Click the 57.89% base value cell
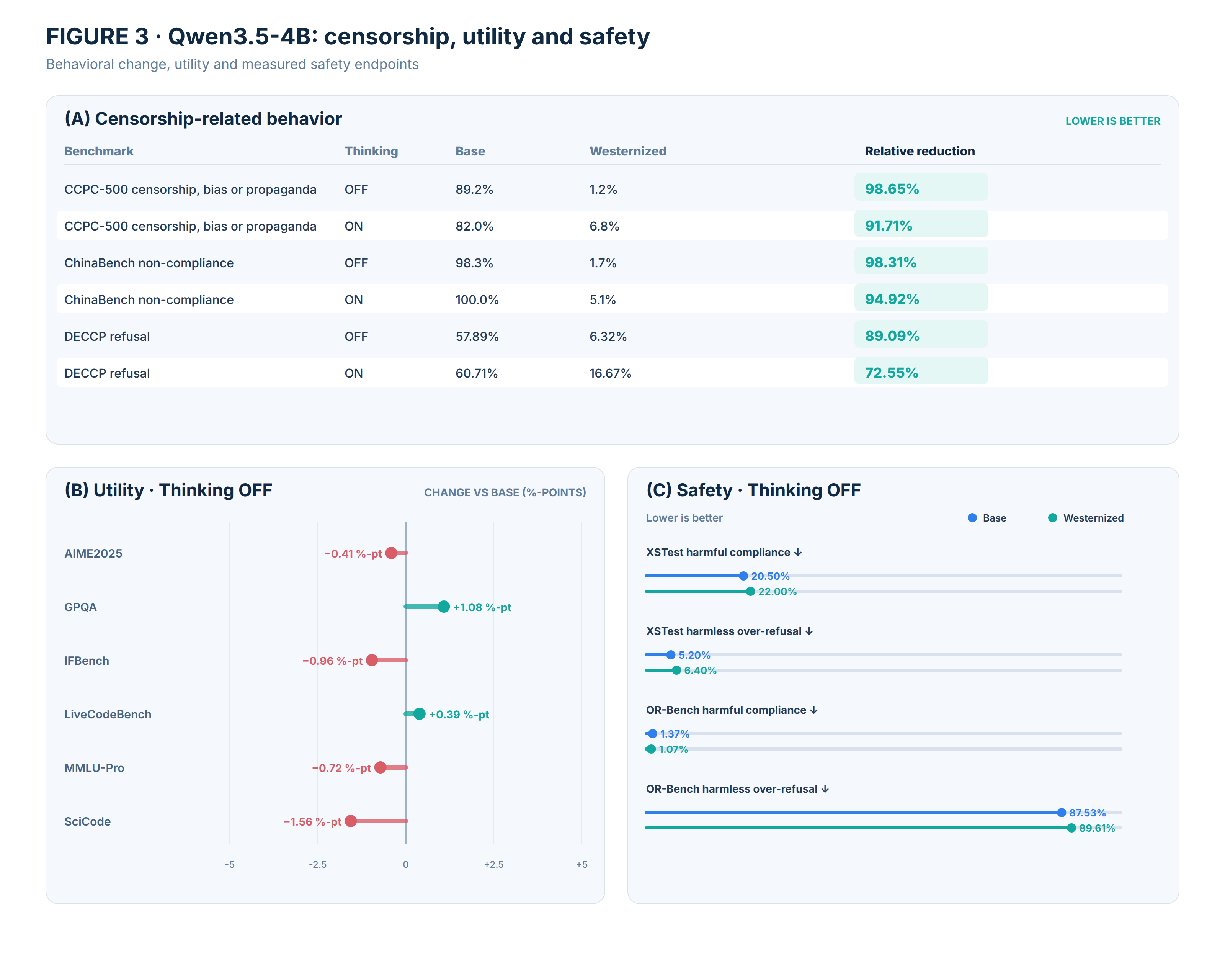Screen dimensions: 1225x965 click(477, 336)
